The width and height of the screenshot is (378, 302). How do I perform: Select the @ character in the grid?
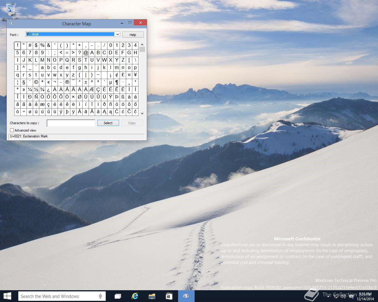click(86, 53)
